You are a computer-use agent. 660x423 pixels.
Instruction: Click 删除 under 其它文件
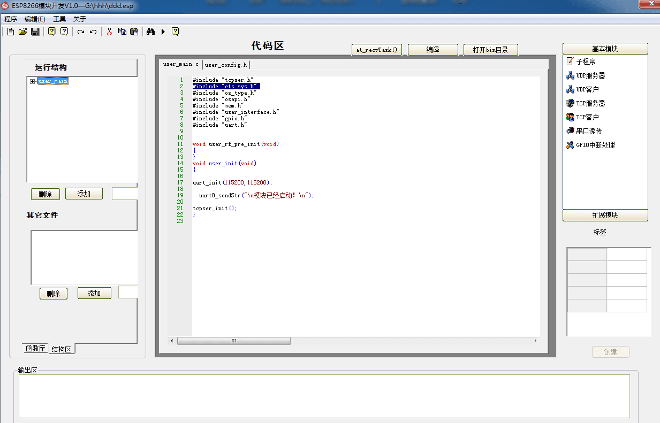54,294
